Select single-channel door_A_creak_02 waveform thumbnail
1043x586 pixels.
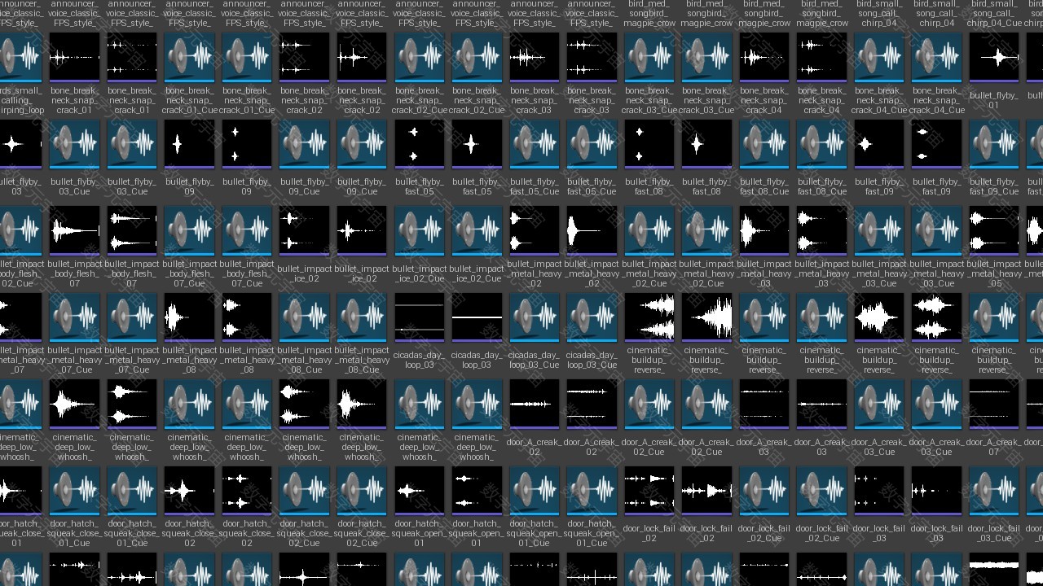pos(534,405)
